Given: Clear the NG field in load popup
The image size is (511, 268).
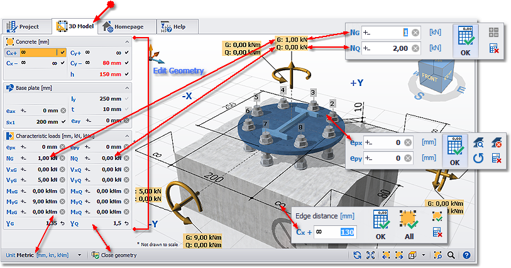Looking at the screenshot, I should (x=415, y=33).
